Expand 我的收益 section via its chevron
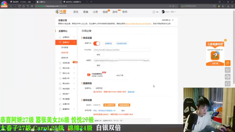The height and width of the screenshot is (132, 235). (74, 68)
